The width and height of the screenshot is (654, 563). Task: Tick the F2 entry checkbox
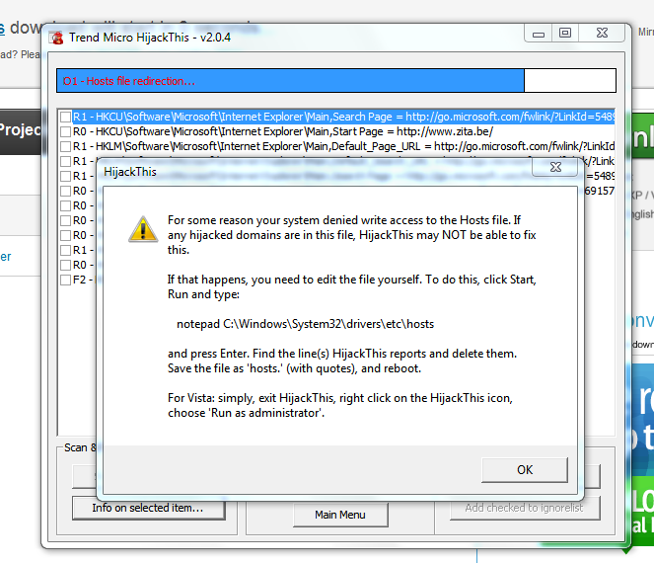pos(65,280)
